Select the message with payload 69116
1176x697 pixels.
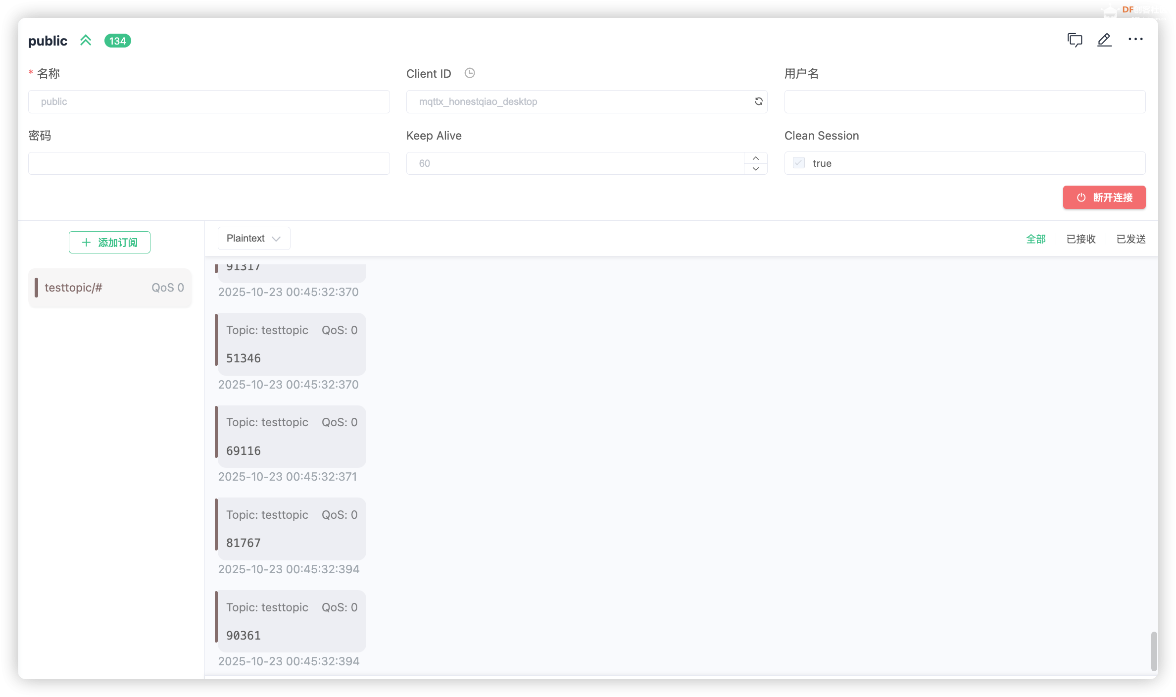[291, 437]
